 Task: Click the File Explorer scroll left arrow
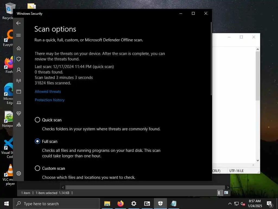[63, 187]
